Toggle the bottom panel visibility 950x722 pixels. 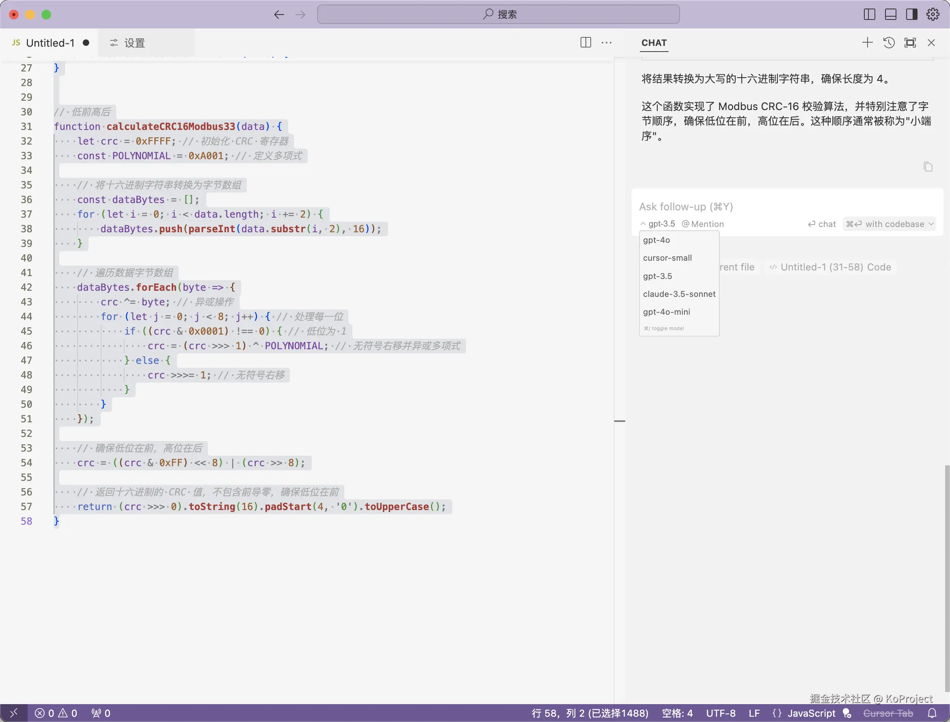(x=890, y=14)
